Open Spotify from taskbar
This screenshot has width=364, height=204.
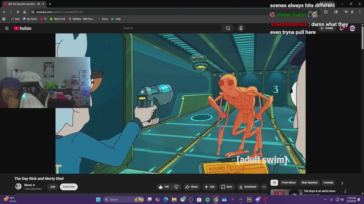click(208, 199)
